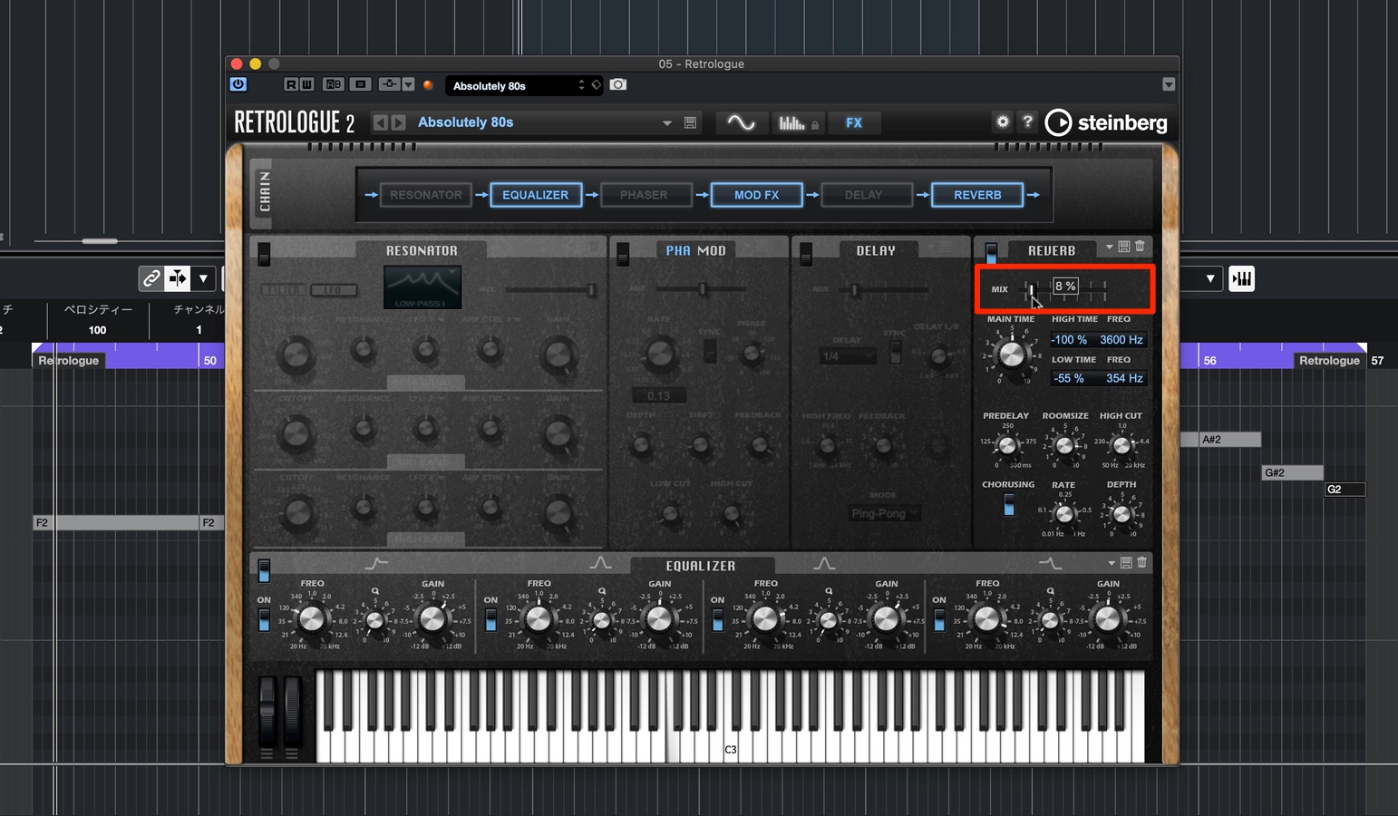This screenshot has width=1398, height=816.
Task: Save the Equalizer section preset (floppy icon)
Action: pos(1126,563)
